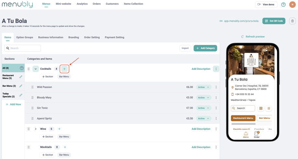The height and width of the screenshot is (159, 298).
Task: Click Search field in phone preview
Action: (x=243, y=108)
